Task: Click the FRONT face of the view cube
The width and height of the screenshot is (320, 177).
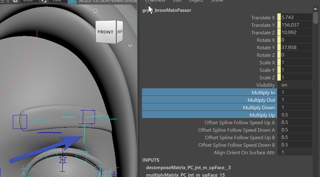Action: pyautogui.click(x=106, y=32)
